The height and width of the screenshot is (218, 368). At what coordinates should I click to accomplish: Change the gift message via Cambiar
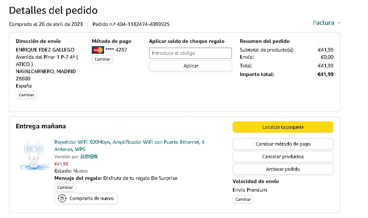(65, 187)
